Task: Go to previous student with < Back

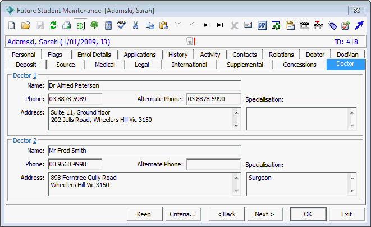Action: coord(226,214)
